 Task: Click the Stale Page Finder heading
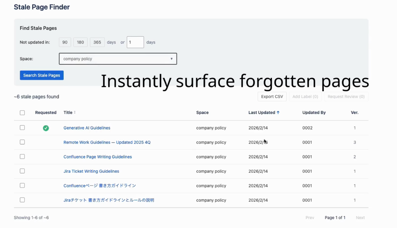coord(42,7)
